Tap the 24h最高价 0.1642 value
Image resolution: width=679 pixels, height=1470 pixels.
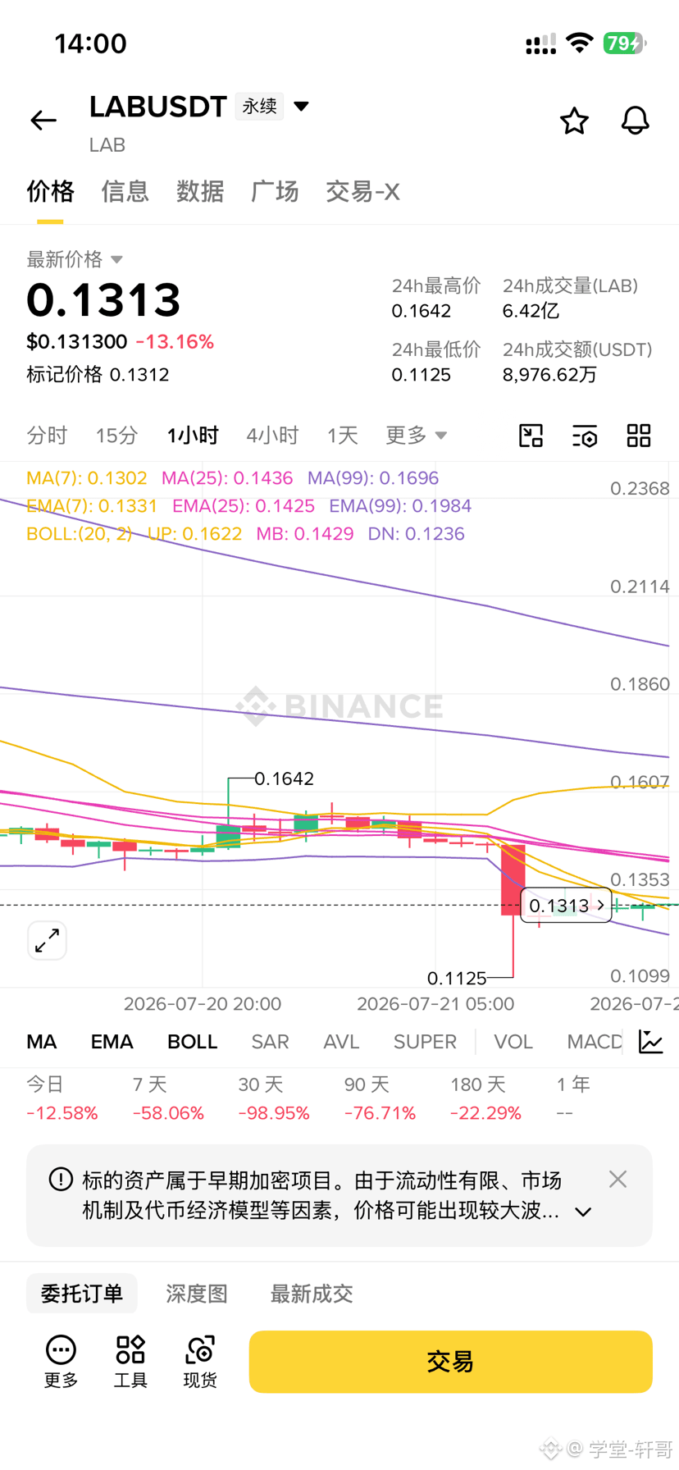click(422, 311)
